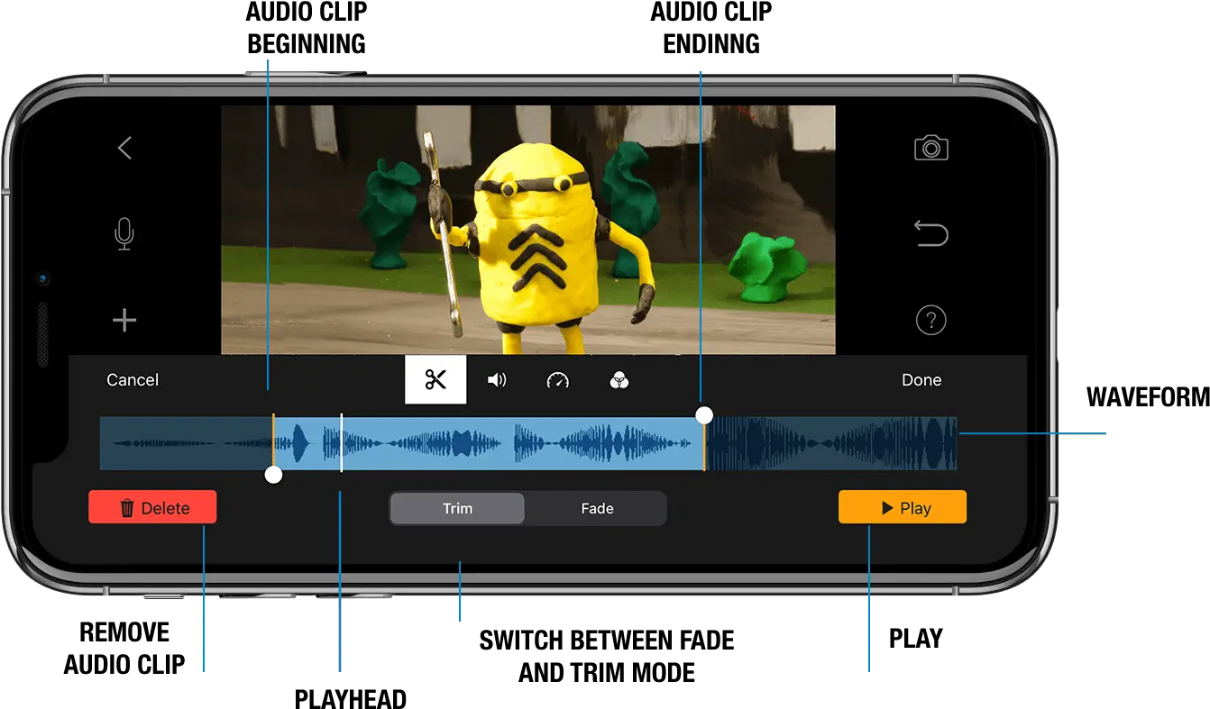
Task: Select the scissors trim tool
Action: point(435,379)
